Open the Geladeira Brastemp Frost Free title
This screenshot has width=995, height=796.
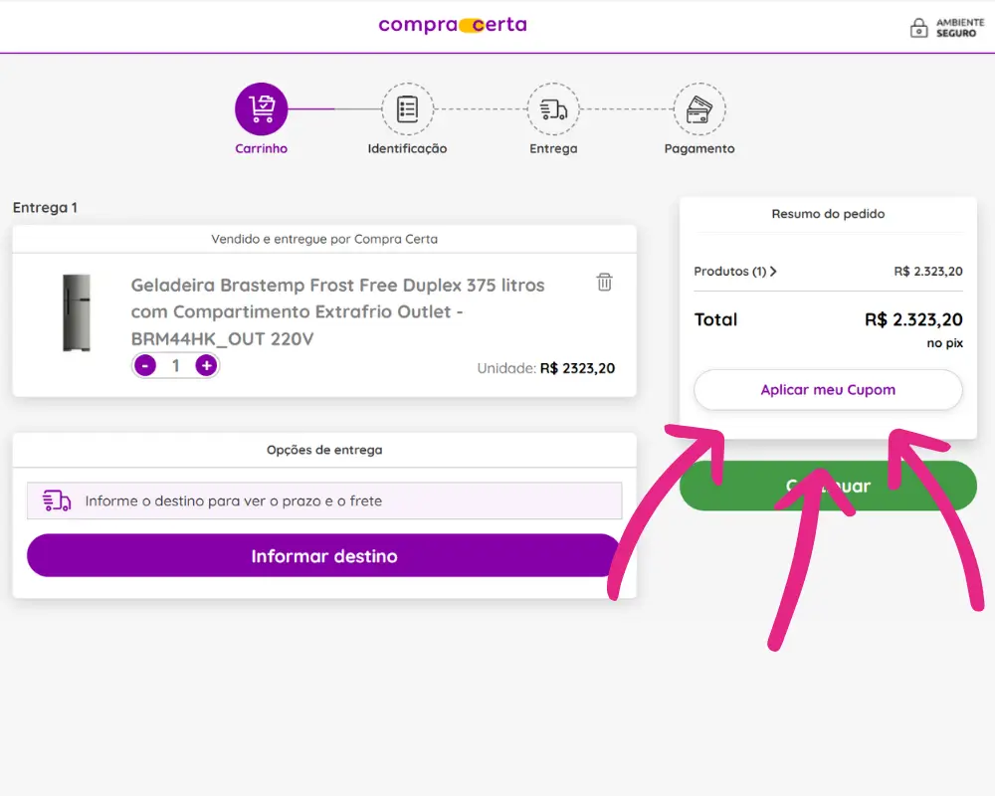(x=337, y=311)
